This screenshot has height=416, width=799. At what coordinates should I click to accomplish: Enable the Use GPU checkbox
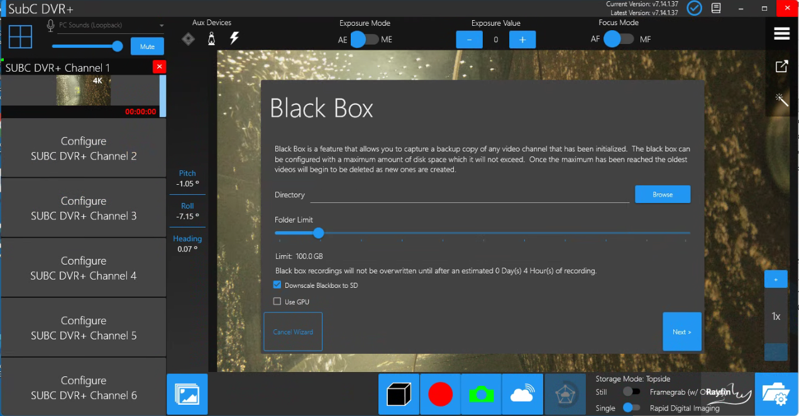click(277, 302)
